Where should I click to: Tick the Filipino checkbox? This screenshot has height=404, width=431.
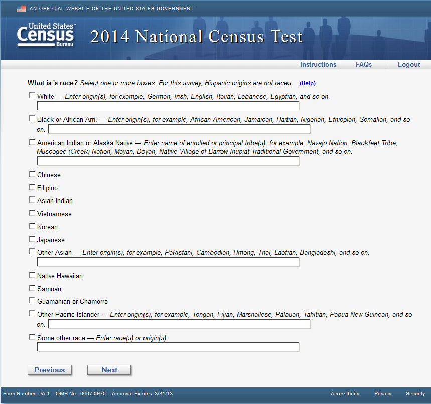point(32,187)
